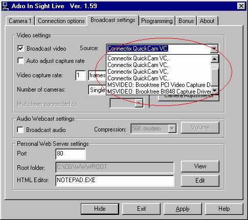Screen dimensions: 248x220
Task: Click the Video capture rate number field
Action: tap(80, 75)
